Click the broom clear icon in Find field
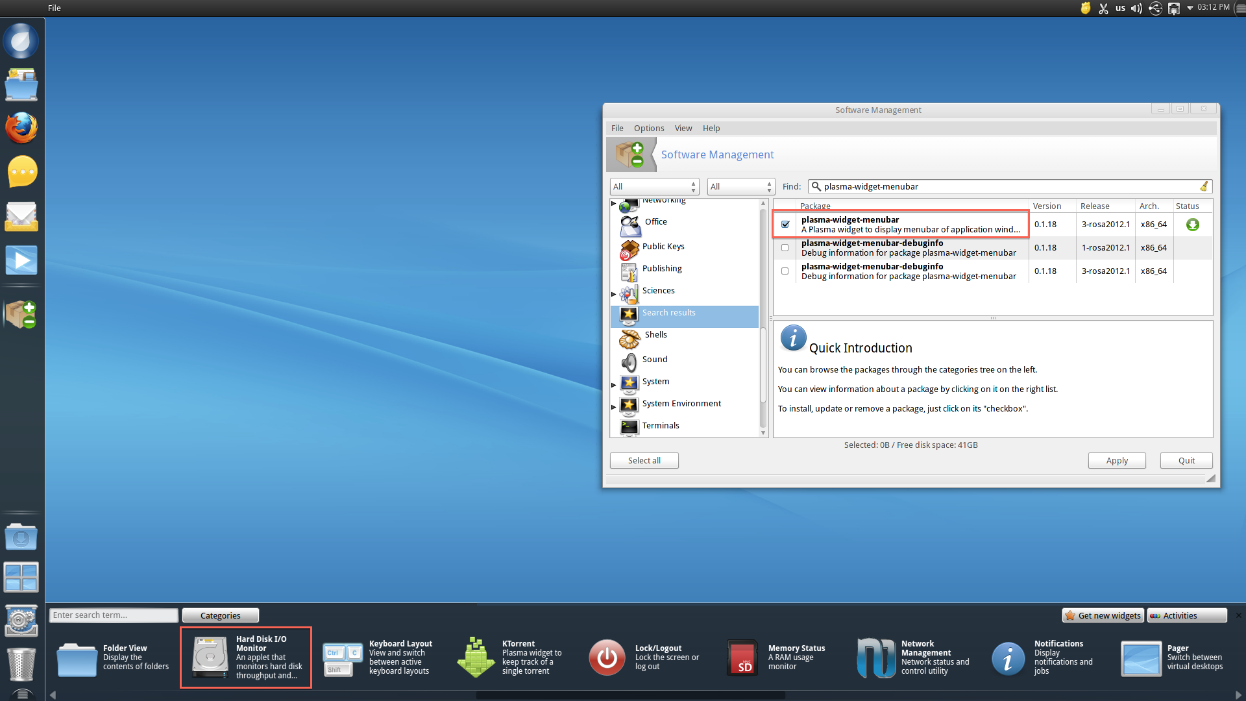1246x701 pixels. [1204, 186]
